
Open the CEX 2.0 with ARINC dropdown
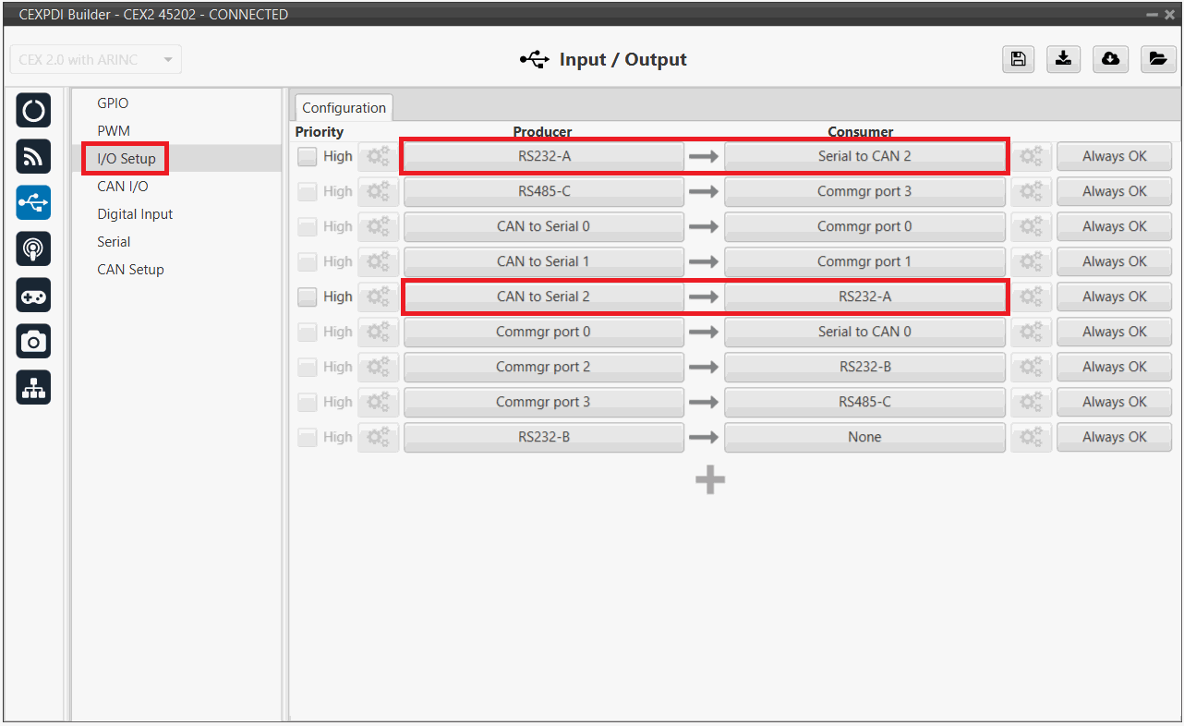tap(95, 59)
